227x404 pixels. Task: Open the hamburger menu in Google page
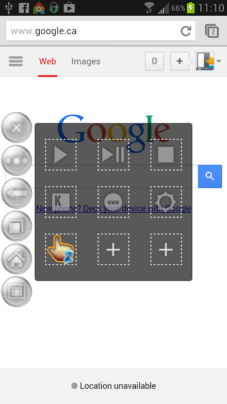coord(16,62)
